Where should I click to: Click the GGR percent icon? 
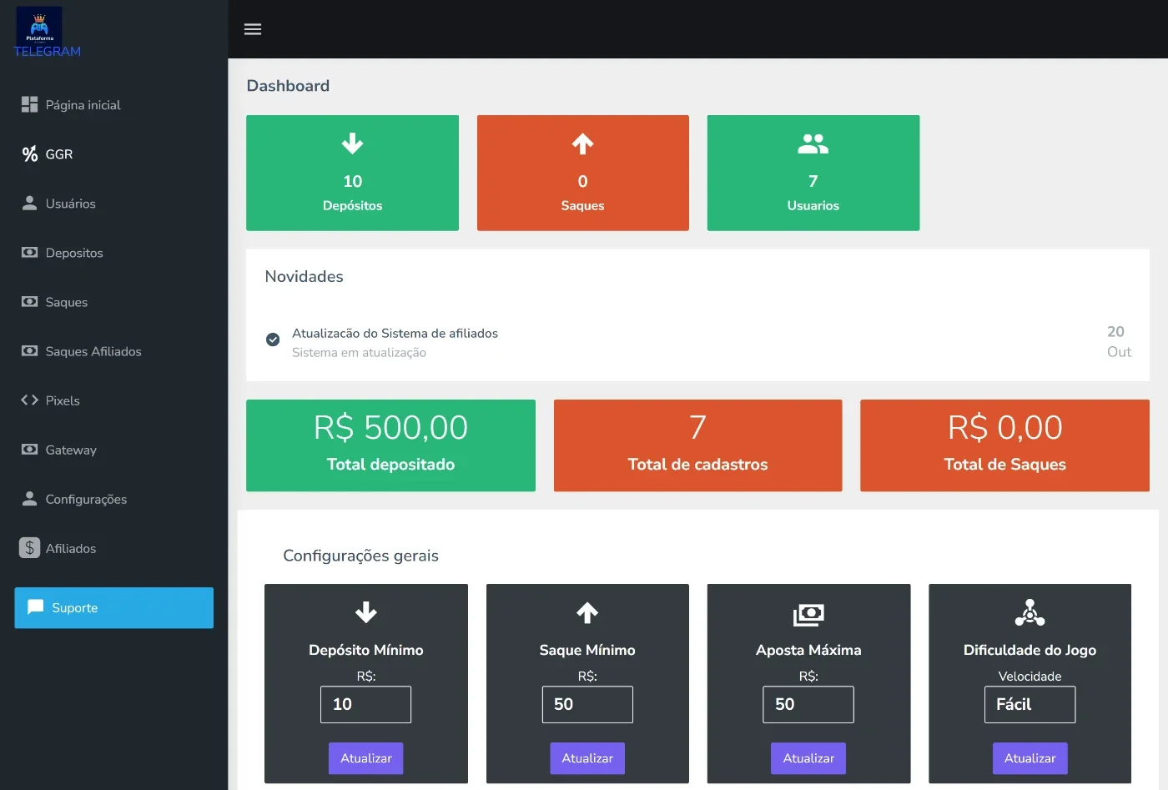coord(29,153)
